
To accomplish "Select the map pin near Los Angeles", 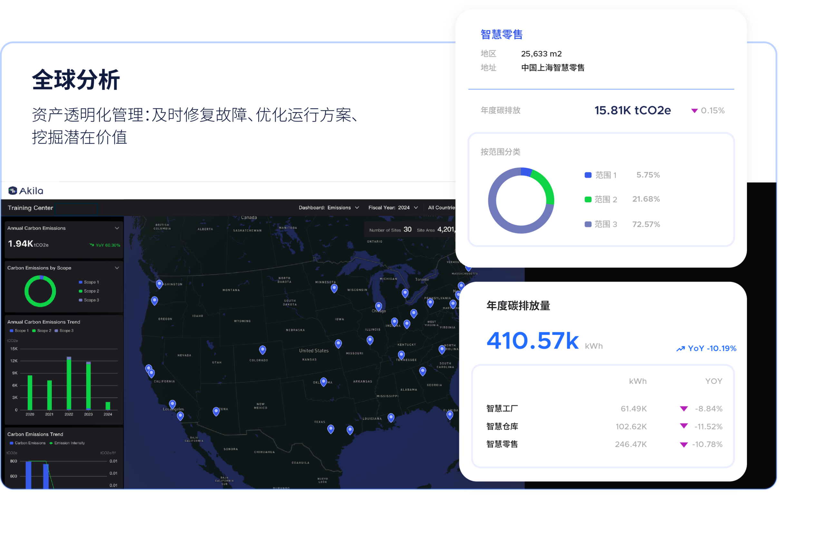I will coord(172,403).
